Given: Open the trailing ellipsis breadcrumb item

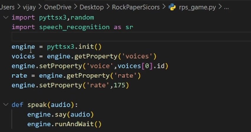Looking at the screenshot, I should click(x=227, y=7).
